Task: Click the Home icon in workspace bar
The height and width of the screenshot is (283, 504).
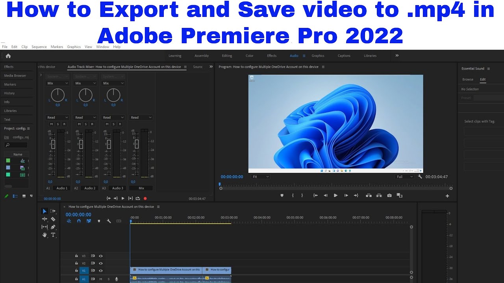Action: [8, 56]
